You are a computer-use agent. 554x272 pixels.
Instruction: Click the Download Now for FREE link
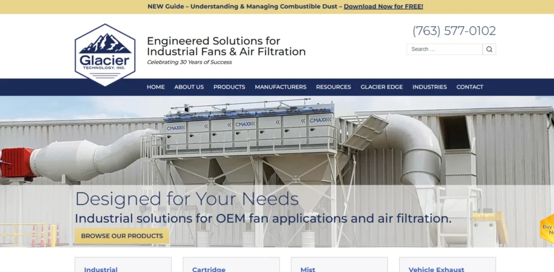384,6
